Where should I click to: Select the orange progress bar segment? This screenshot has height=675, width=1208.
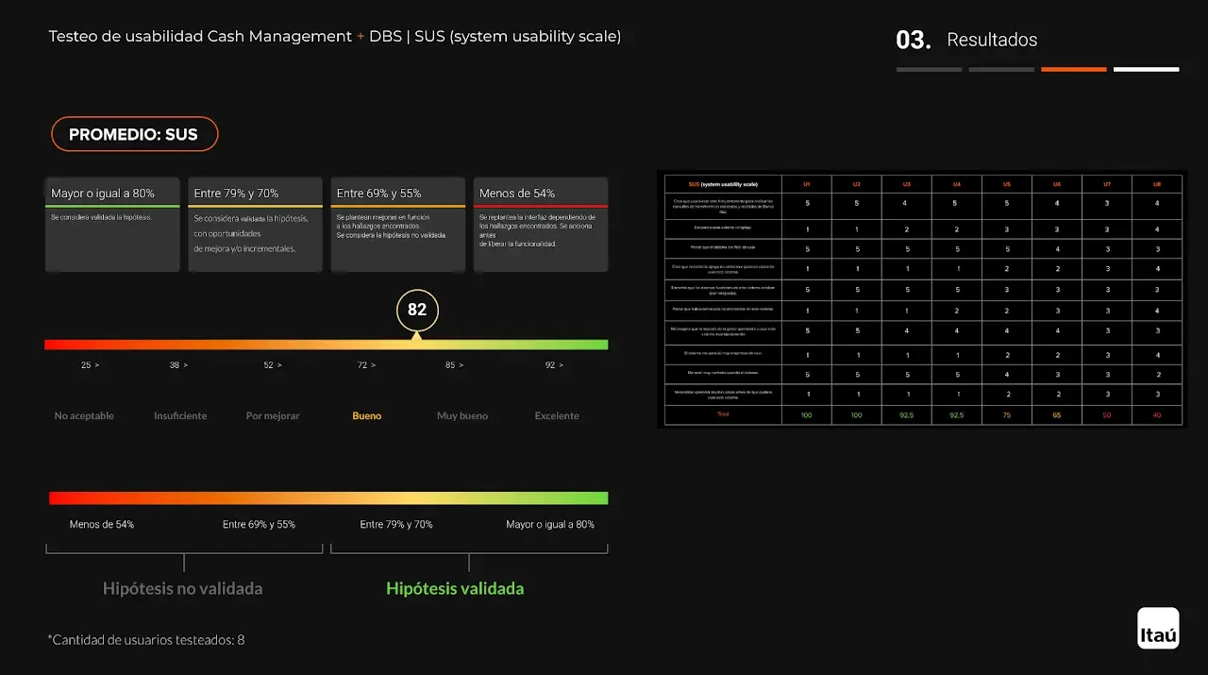[x=1073, y=69]
